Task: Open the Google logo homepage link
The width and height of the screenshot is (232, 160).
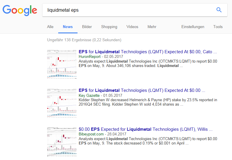Action: click(20, 10)
